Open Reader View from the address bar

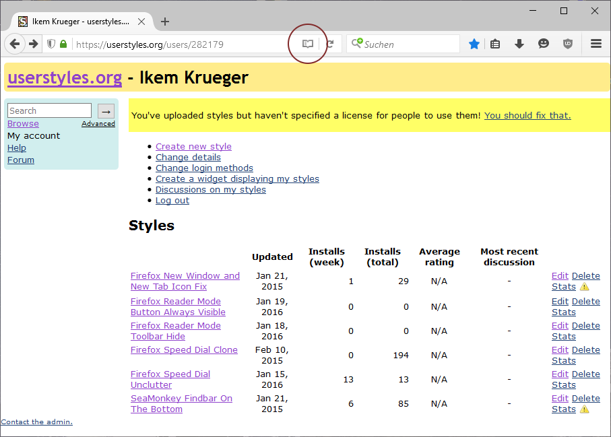tap(308, 44)
